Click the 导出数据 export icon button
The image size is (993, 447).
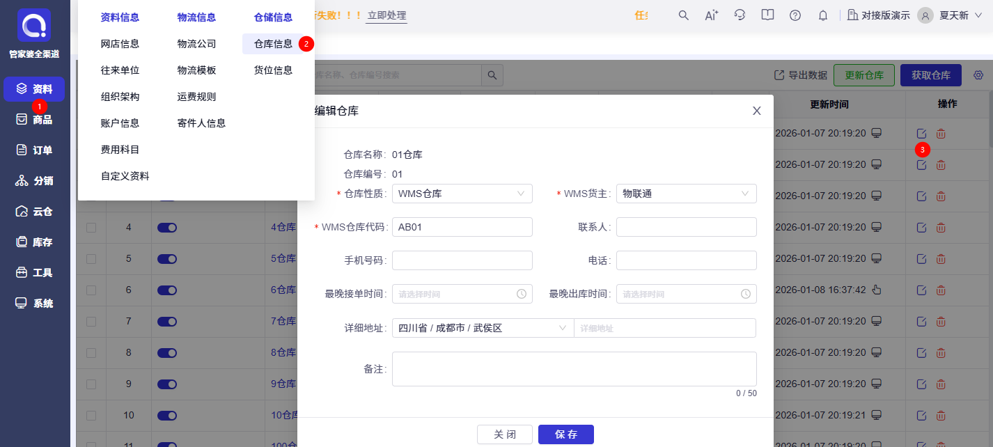(801, 75)
